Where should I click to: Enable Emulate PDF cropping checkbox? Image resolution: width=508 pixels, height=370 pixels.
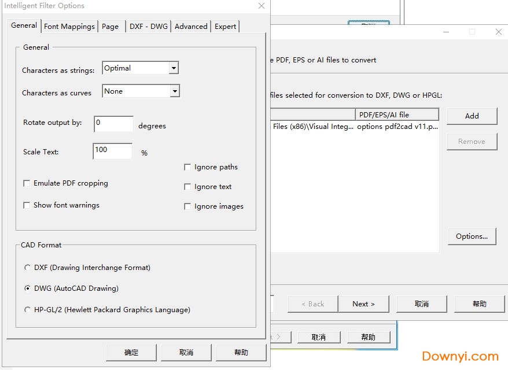click(x=27, y=183)
